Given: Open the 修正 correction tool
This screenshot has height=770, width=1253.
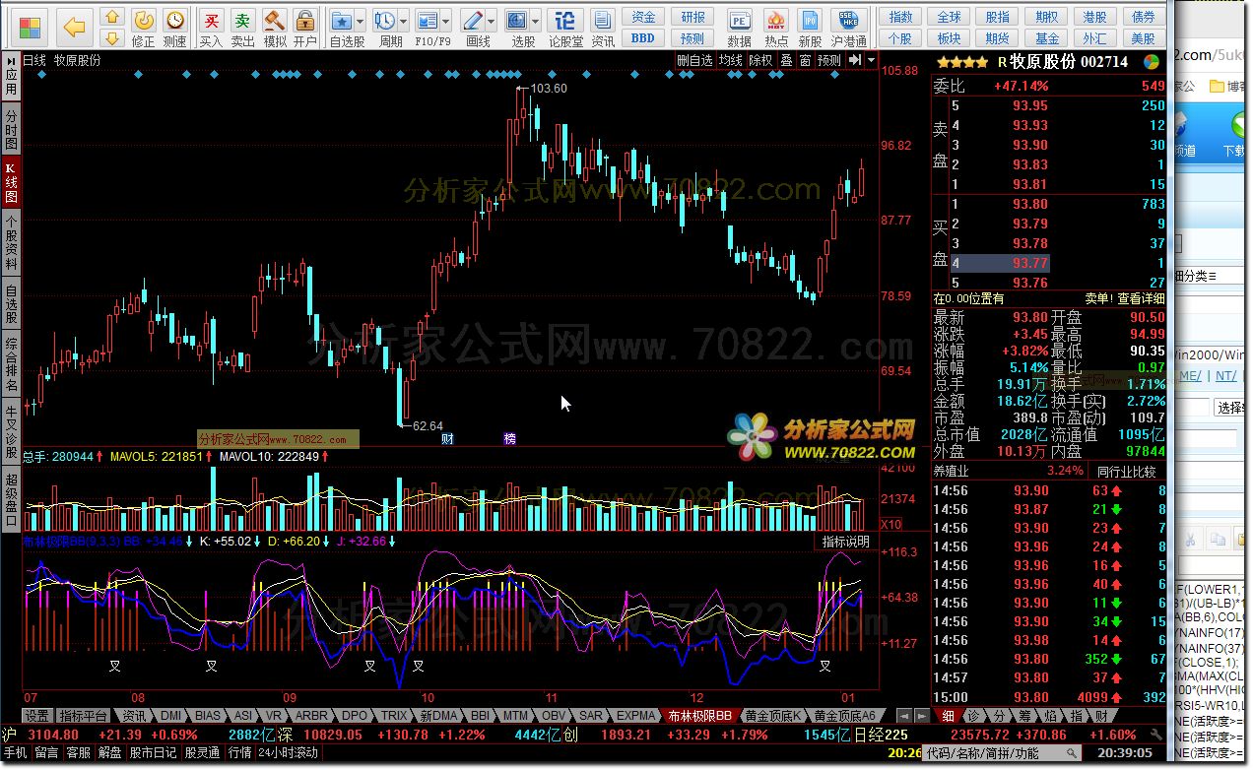Looking at the screenshot, I should click(x=144, y=28).
